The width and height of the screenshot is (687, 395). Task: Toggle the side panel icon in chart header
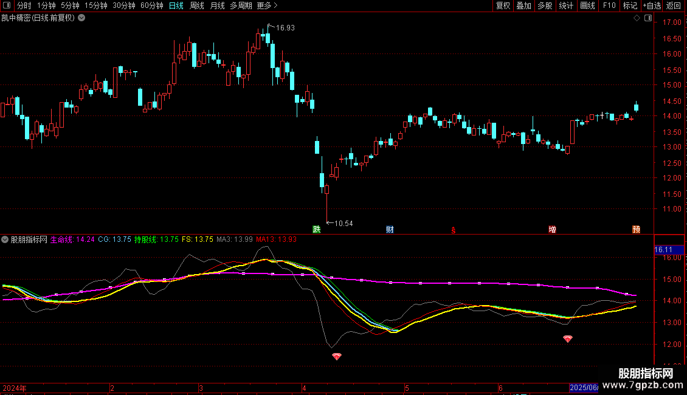point(648,18)
